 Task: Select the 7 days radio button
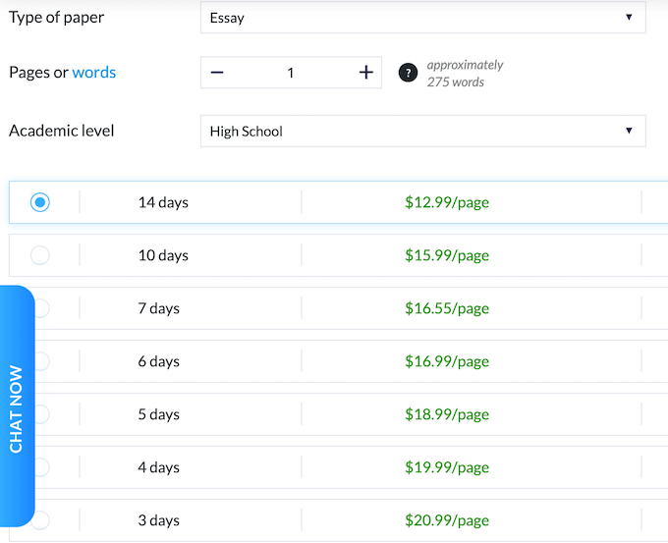point(42,308)
